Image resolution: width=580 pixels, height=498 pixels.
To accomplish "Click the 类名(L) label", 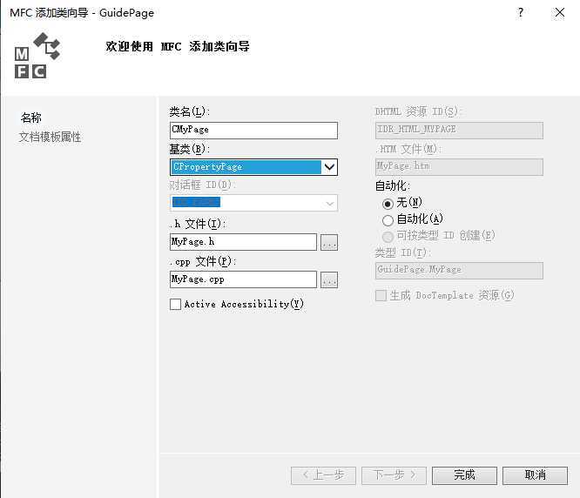I will coord(189,111).
